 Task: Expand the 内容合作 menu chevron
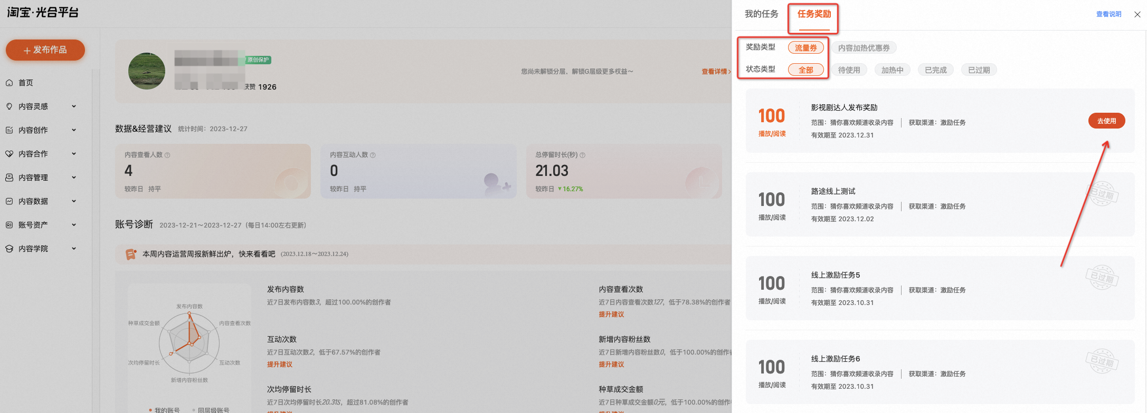click(74, 154)
